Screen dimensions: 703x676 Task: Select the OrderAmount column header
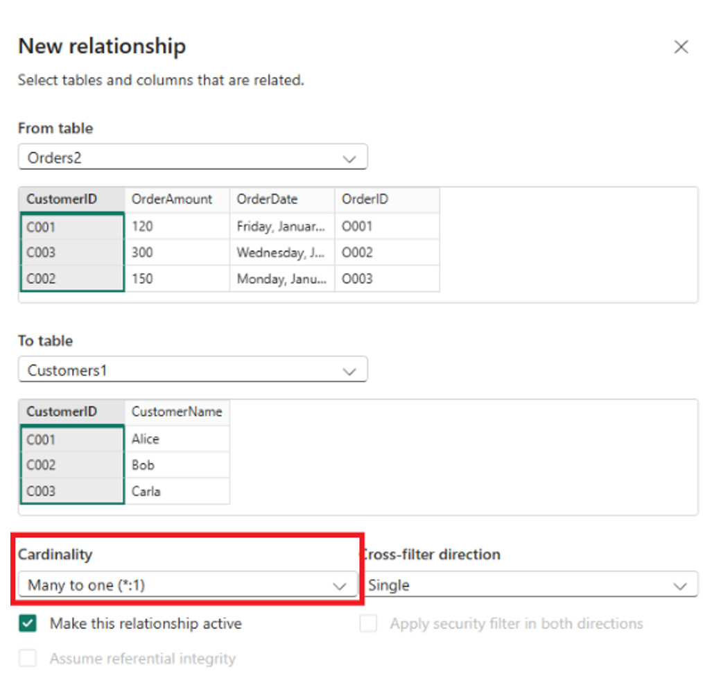[x=171, y=200]
